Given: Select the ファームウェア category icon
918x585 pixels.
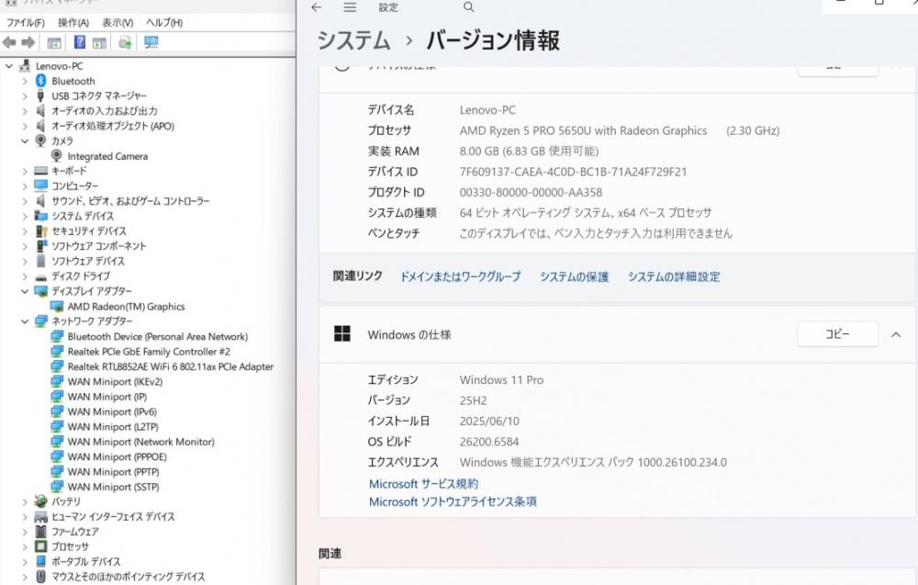Looking at the screenshot, I should [x=41, y=532].
